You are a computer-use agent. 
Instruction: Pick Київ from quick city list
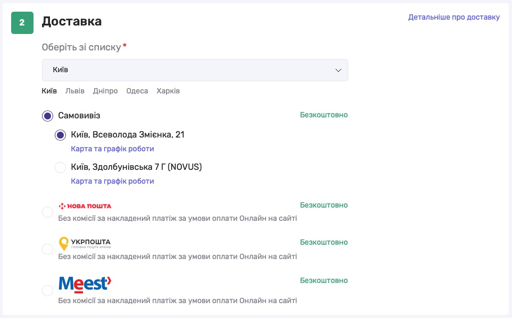(x=49, y=91)
